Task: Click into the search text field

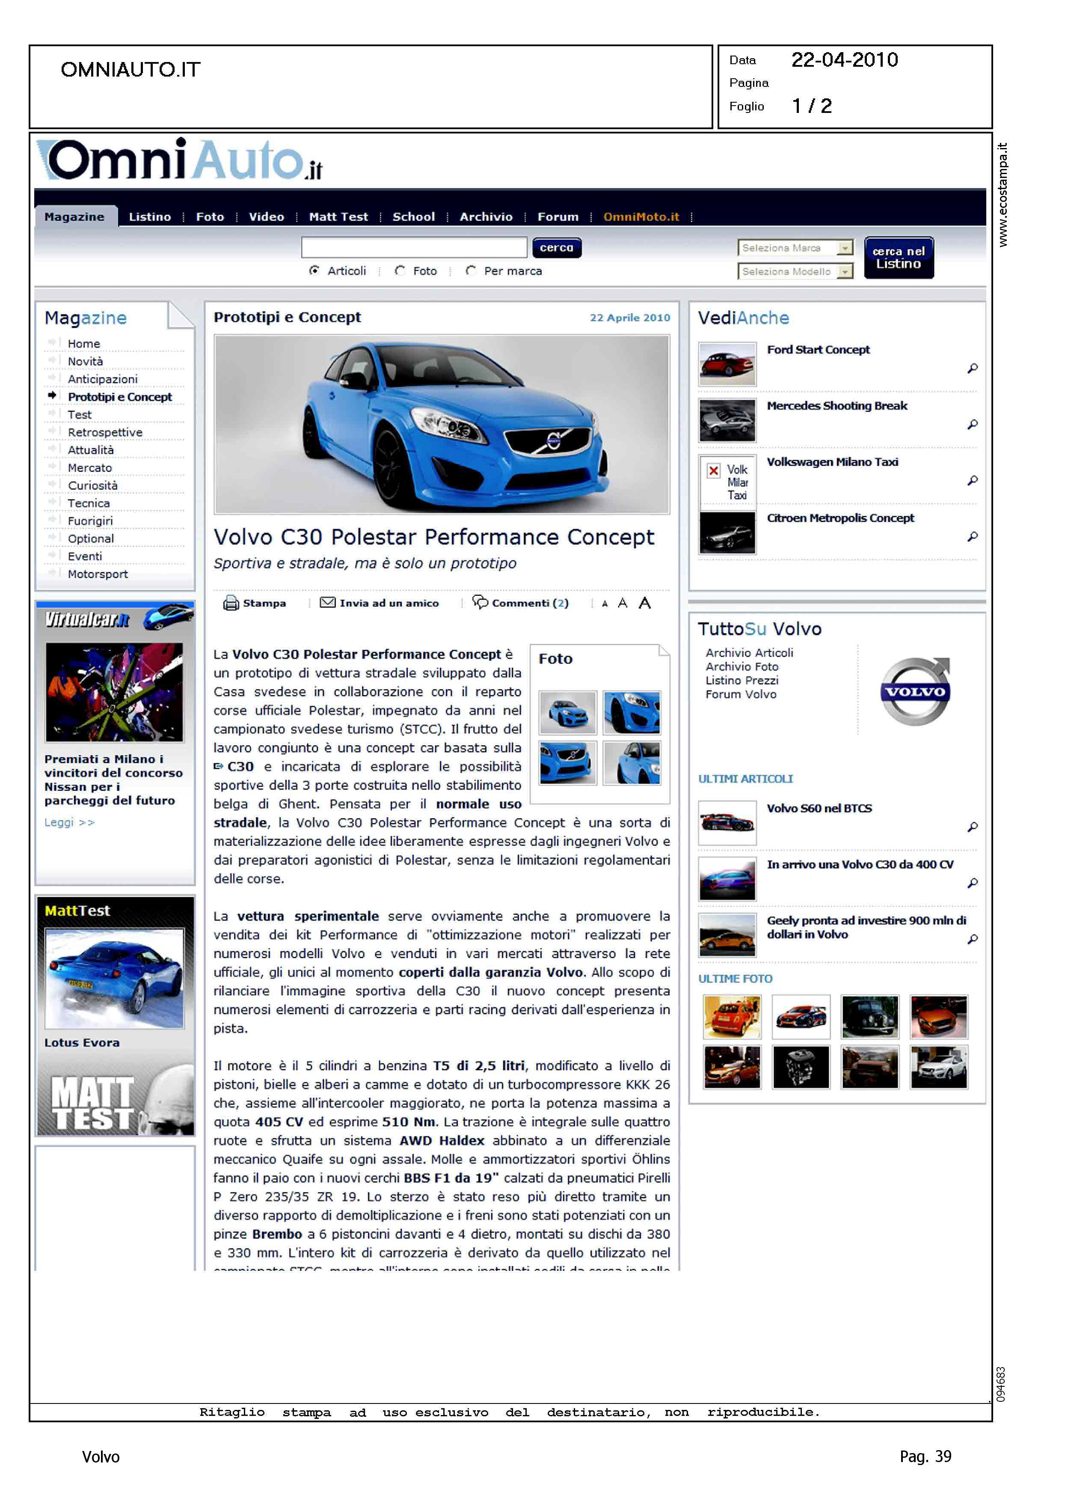Action: pyautogui.click(x=414, y=248)
